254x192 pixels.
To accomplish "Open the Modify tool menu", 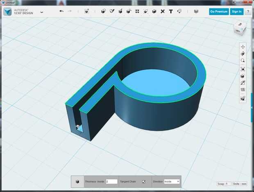I will coord(129,11).
